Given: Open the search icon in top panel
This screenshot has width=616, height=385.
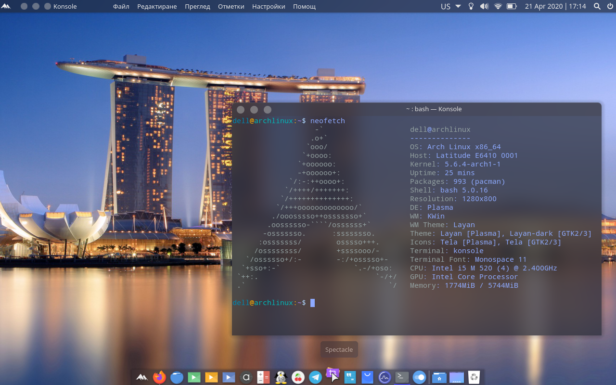Looking at the screenshot, I should (597, 6).
